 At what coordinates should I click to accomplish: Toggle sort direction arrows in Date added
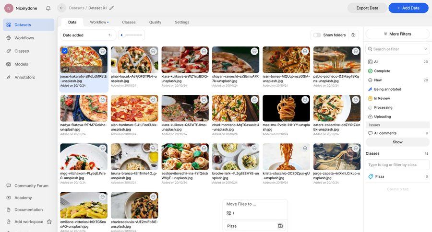click(x=110, y=35)
